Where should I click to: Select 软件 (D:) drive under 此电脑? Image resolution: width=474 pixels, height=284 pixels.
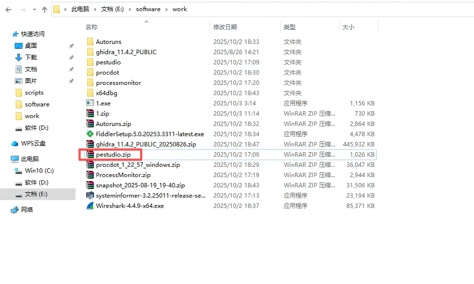point(36,182)
